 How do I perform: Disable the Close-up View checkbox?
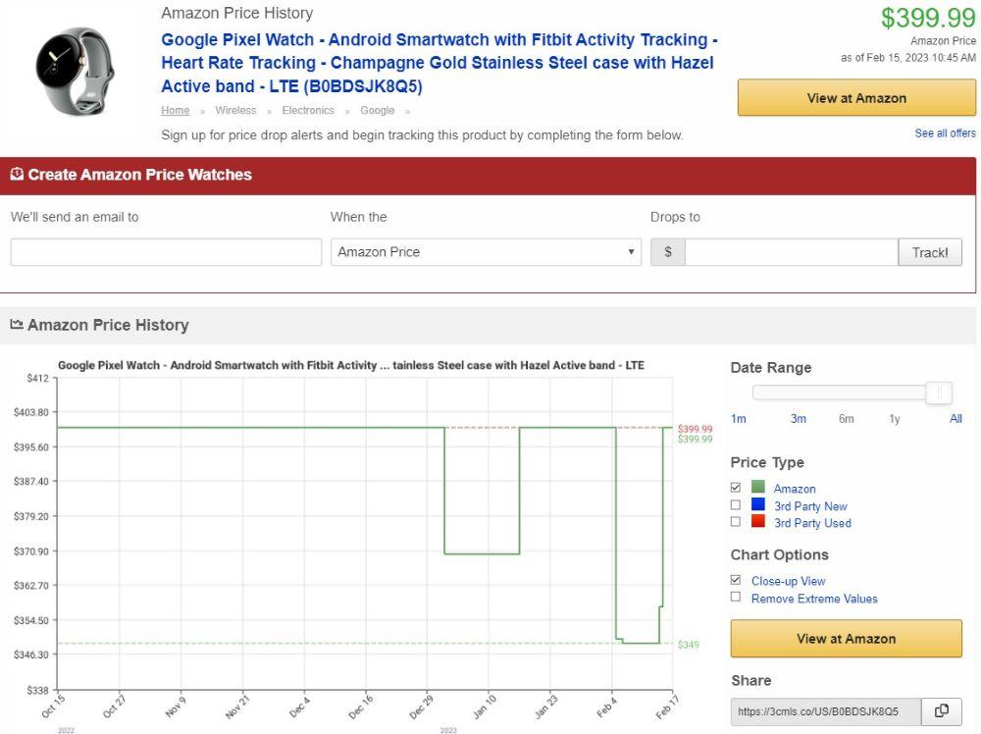pyautogui.click(x=736, y=580)
